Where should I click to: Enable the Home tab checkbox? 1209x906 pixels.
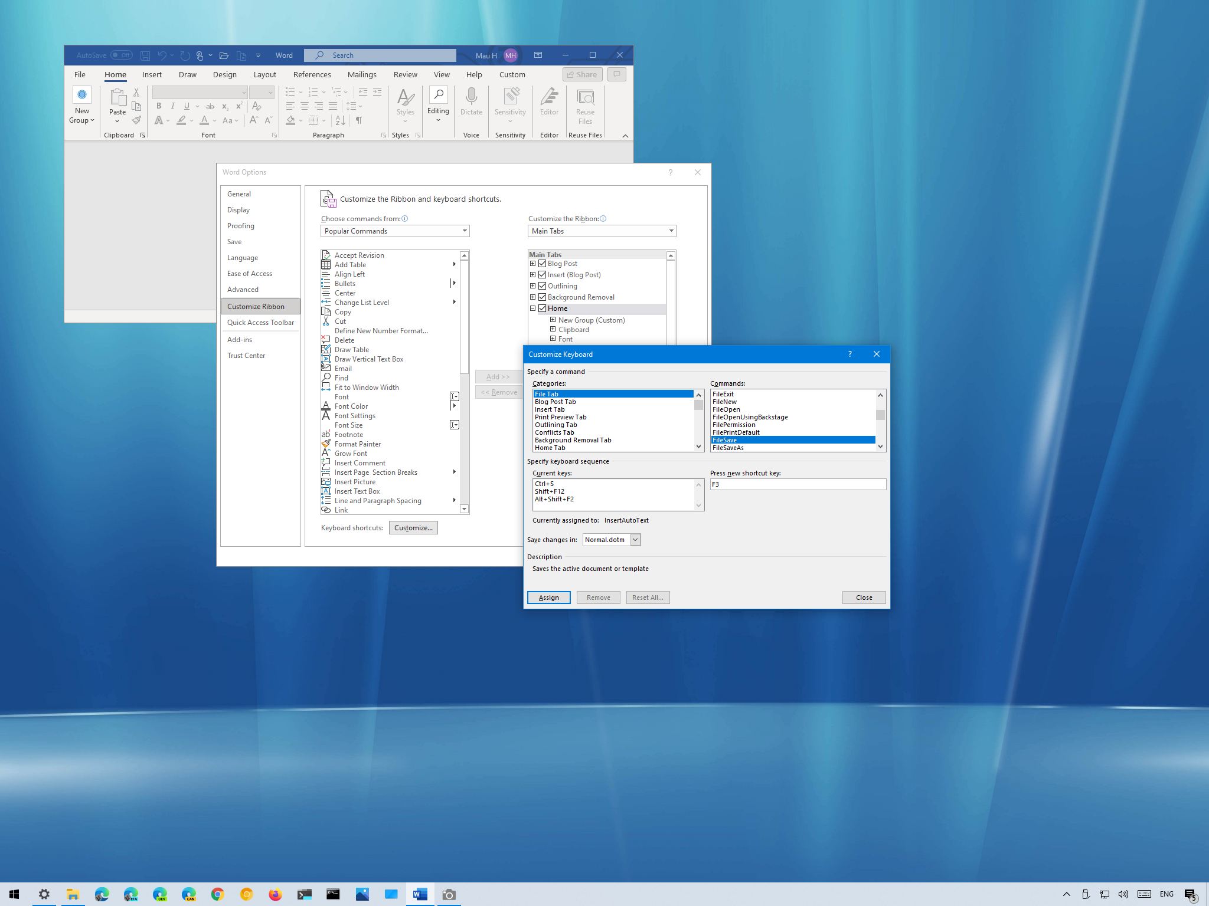pos(543,308)
